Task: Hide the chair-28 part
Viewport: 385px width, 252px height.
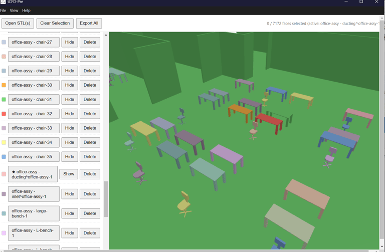Action: [x=70, y=57]
